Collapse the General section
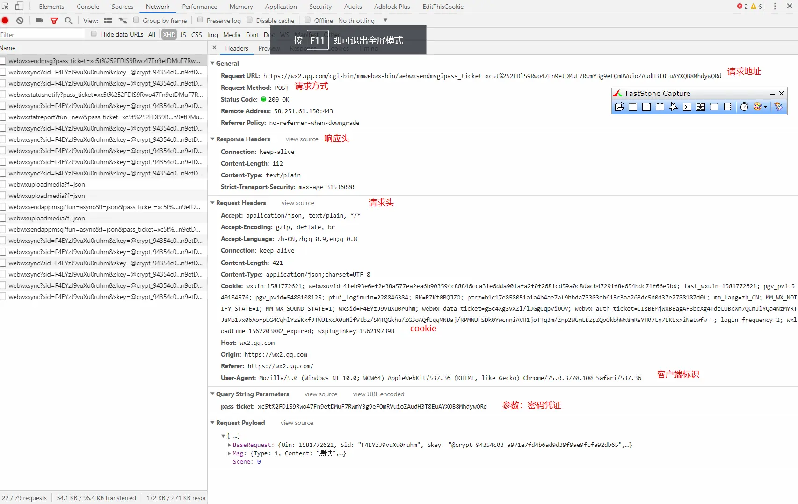The image size is (798, 504). 213,63
